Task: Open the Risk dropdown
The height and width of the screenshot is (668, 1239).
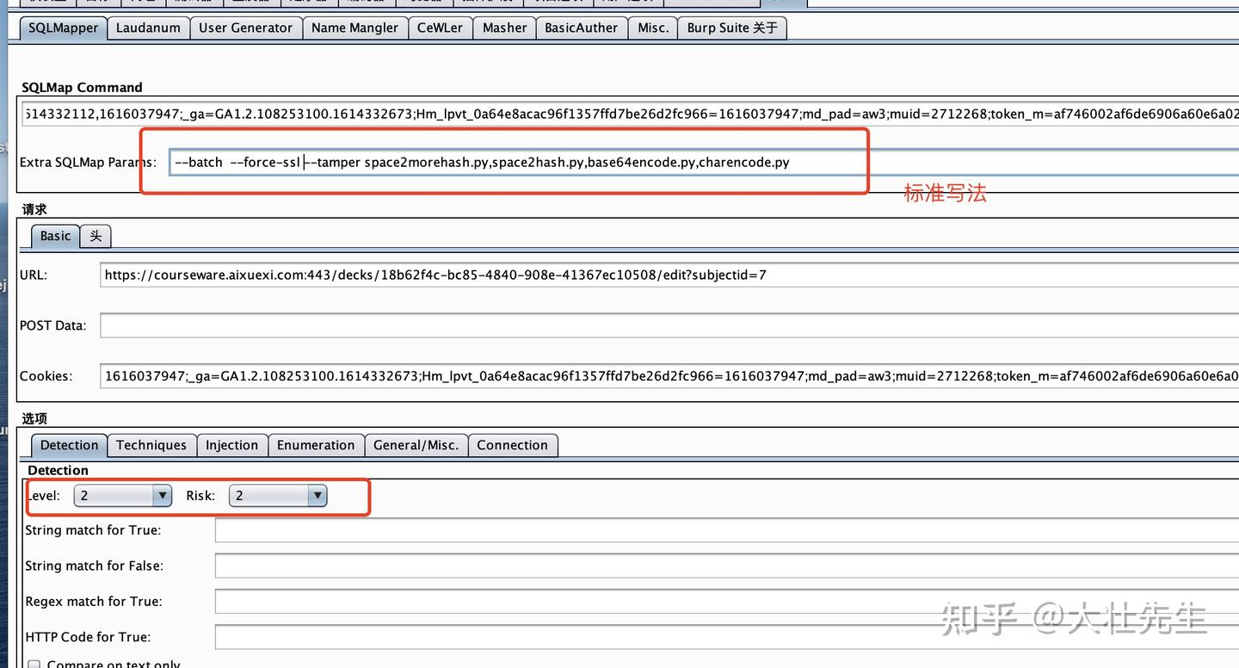Action: point(317,495)
